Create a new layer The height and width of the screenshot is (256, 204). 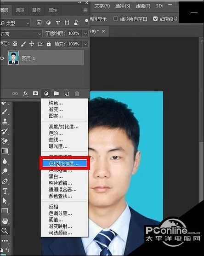tap(67, 93)
